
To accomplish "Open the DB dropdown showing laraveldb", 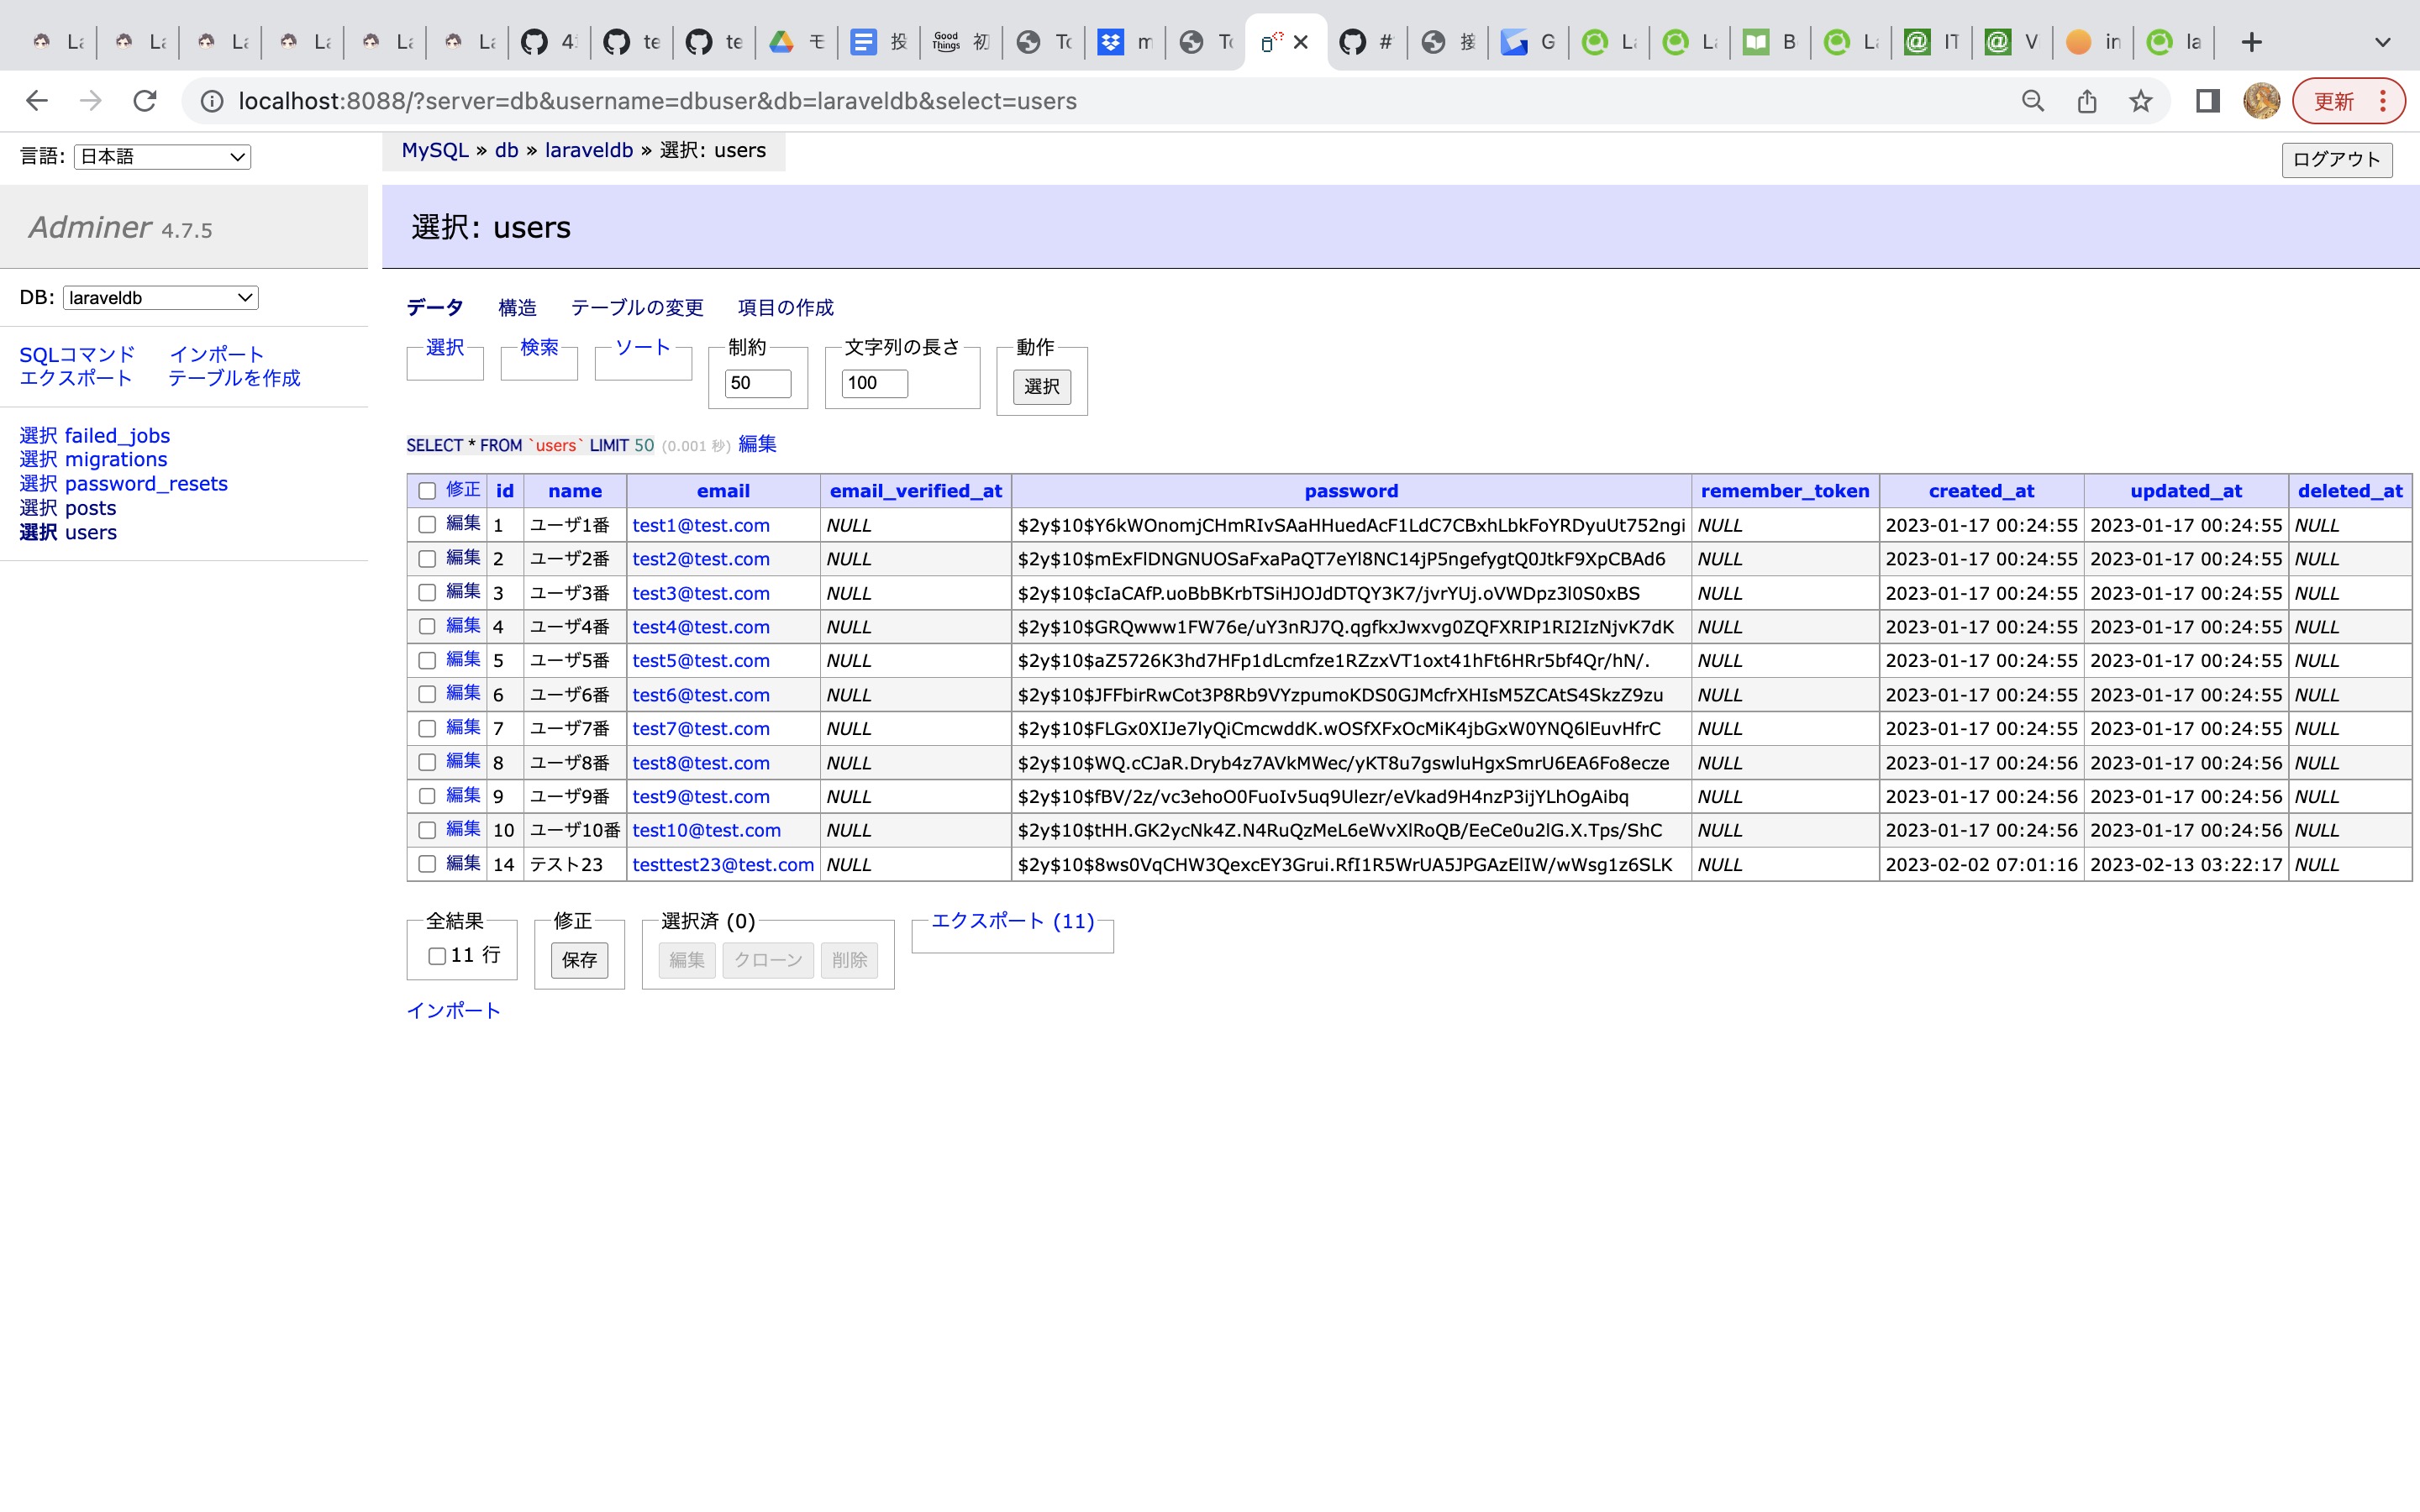I will pos(159,297).
